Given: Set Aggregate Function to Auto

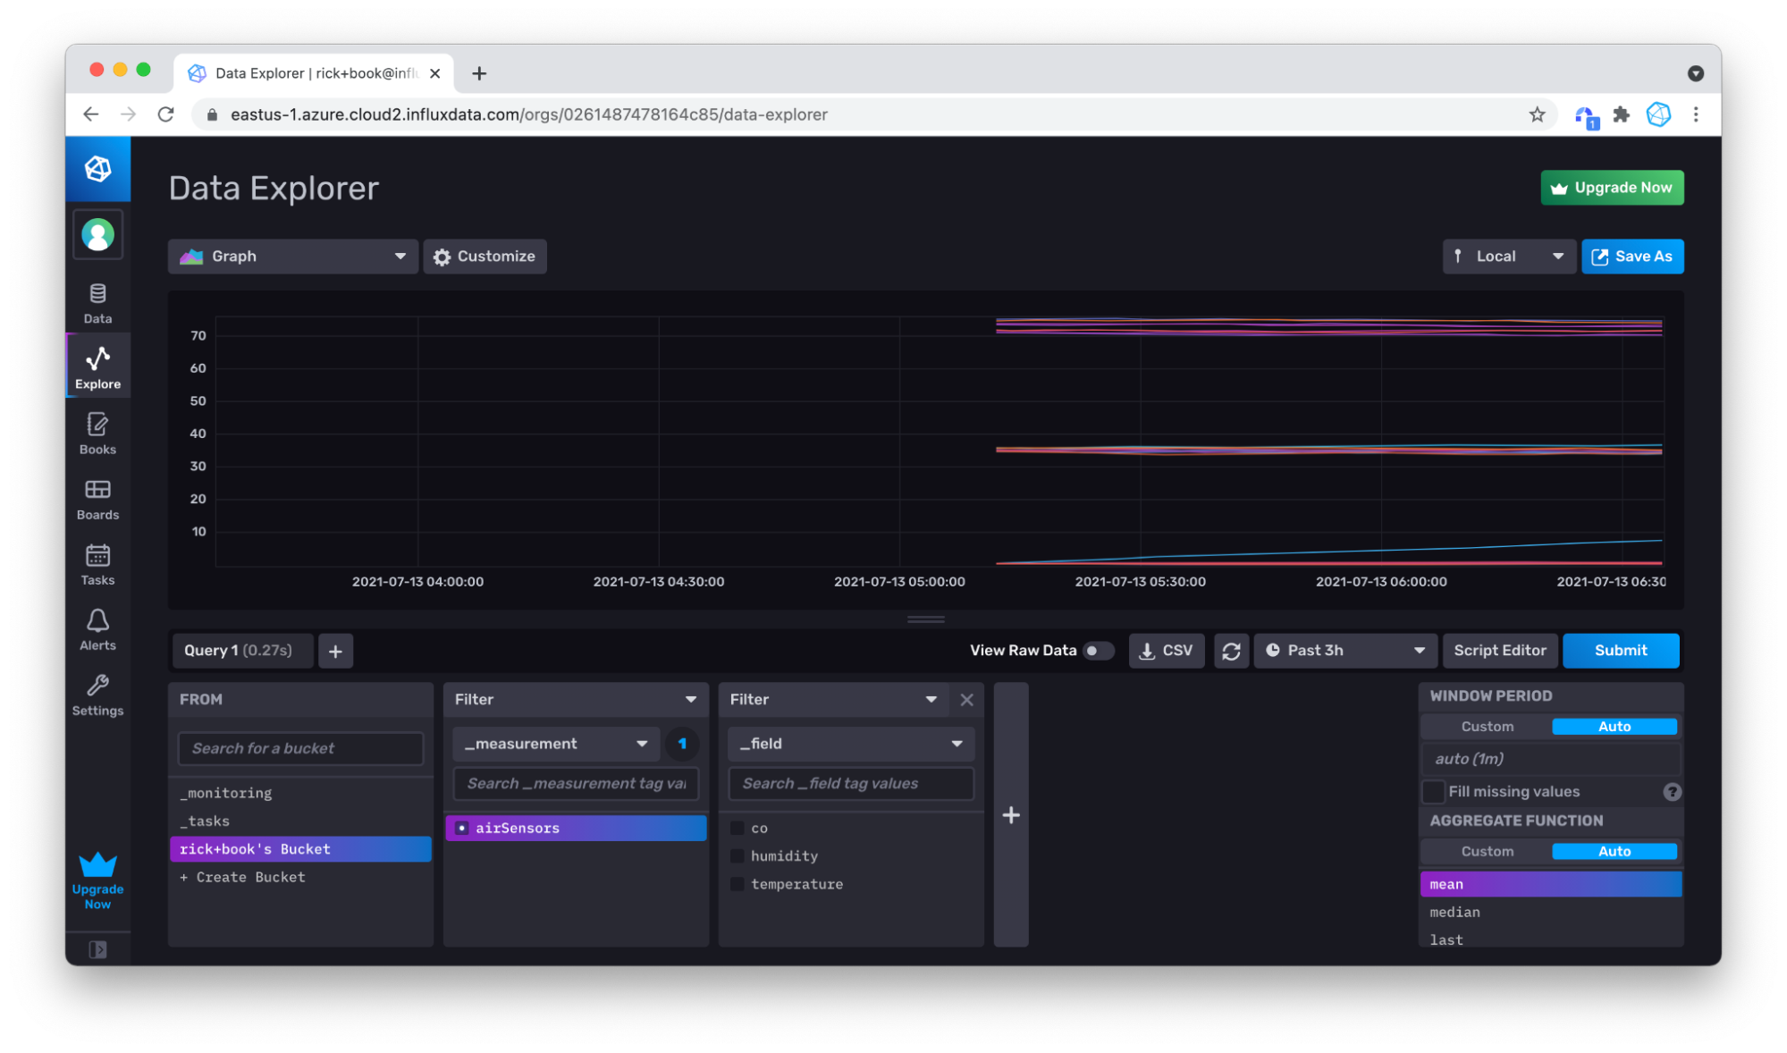Looking at the screenshot, I should click(1614, 852).
